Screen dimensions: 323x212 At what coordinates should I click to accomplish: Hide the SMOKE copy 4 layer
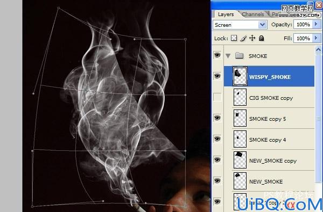coord(217,139)
